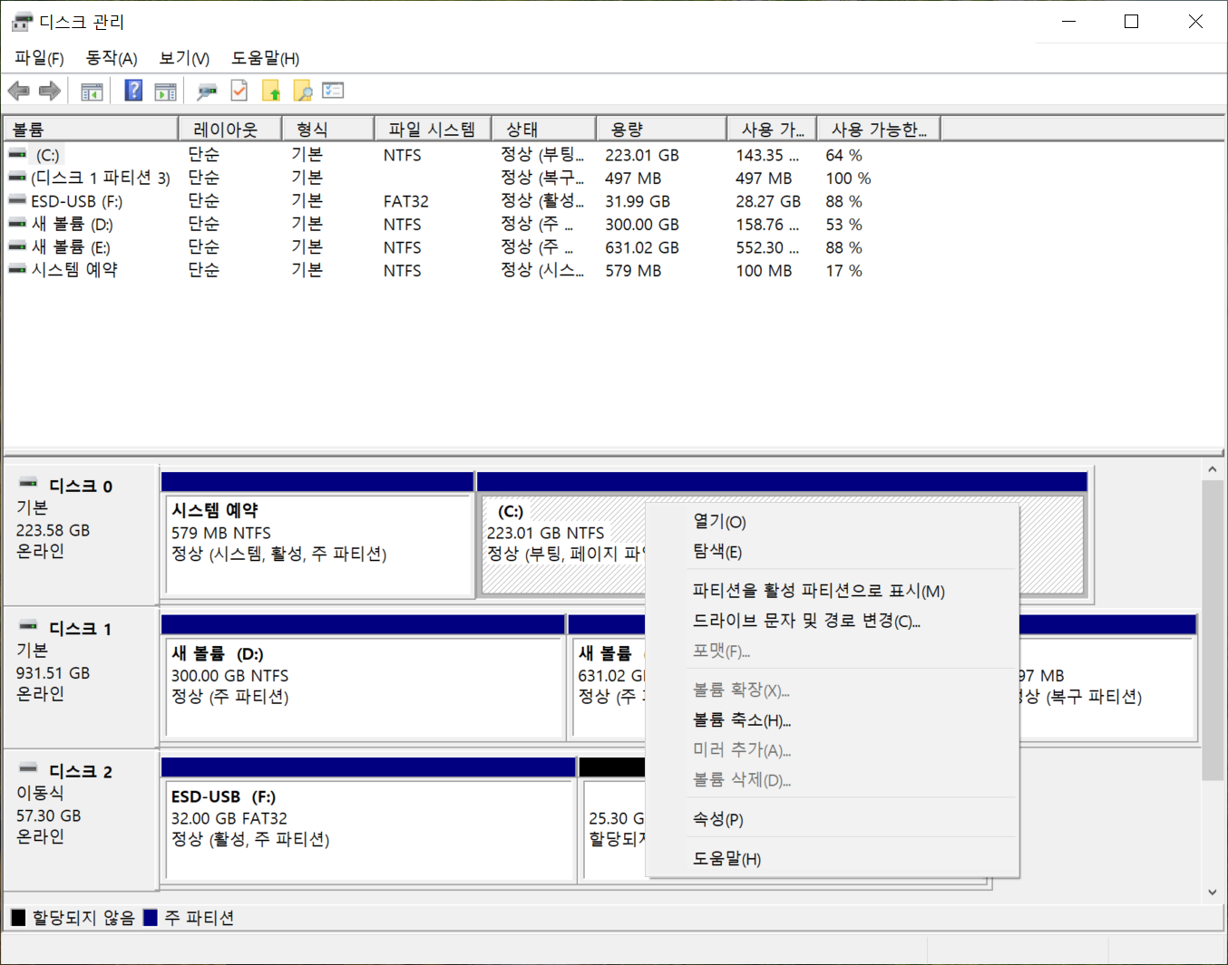1228x965 pixels.
Task: Click the FAT32 file system cell
Action: tap(405, 201)
